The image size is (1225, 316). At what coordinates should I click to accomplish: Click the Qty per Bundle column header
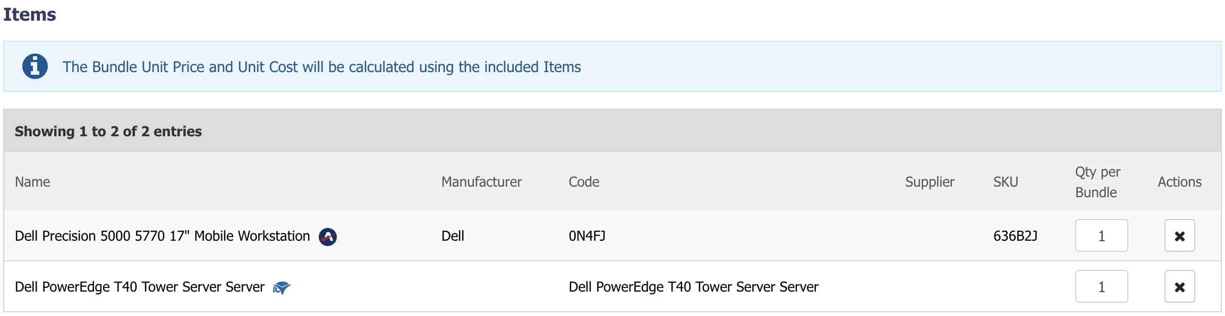(x=1098, y=182)
